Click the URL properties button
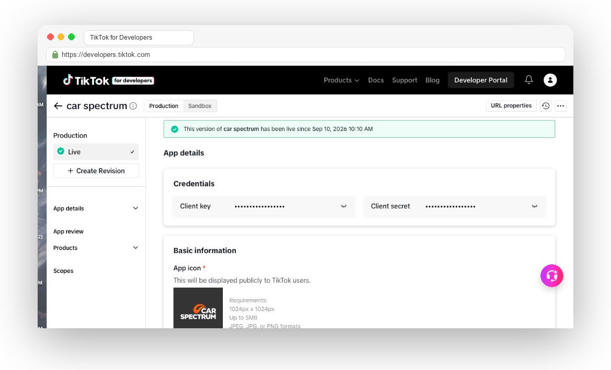This screenshot has width=611, height=370. [x=511, y=106]
